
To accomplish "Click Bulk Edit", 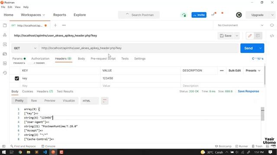I will 235,71.
